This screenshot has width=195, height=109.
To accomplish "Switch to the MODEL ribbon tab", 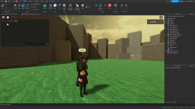I will [x=30, y=1].
